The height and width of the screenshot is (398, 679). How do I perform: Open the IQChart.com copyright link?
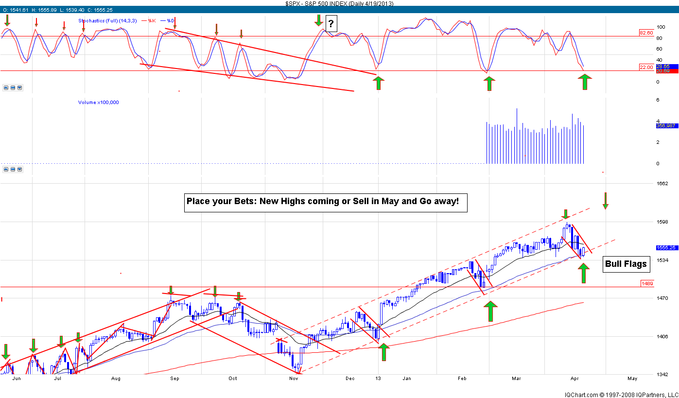click(621, 394)
